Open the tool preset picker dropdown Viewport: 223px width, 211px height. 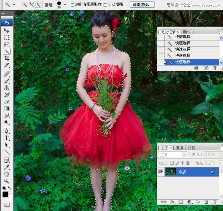click(14, 5)
